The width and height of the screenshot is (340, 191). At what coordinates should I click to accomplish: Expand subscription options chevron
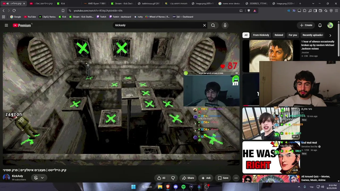[x=42, y=178]
